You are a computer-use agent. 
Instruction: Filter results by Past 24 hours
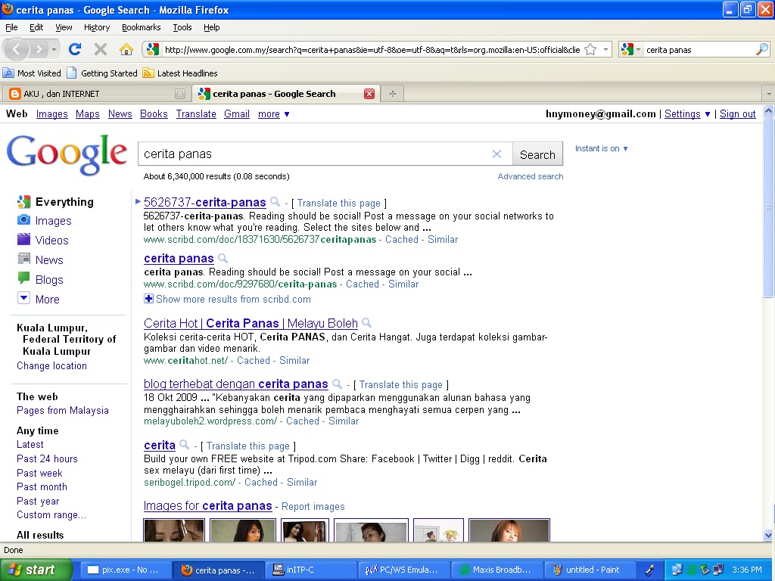click(x=47, y=458)
